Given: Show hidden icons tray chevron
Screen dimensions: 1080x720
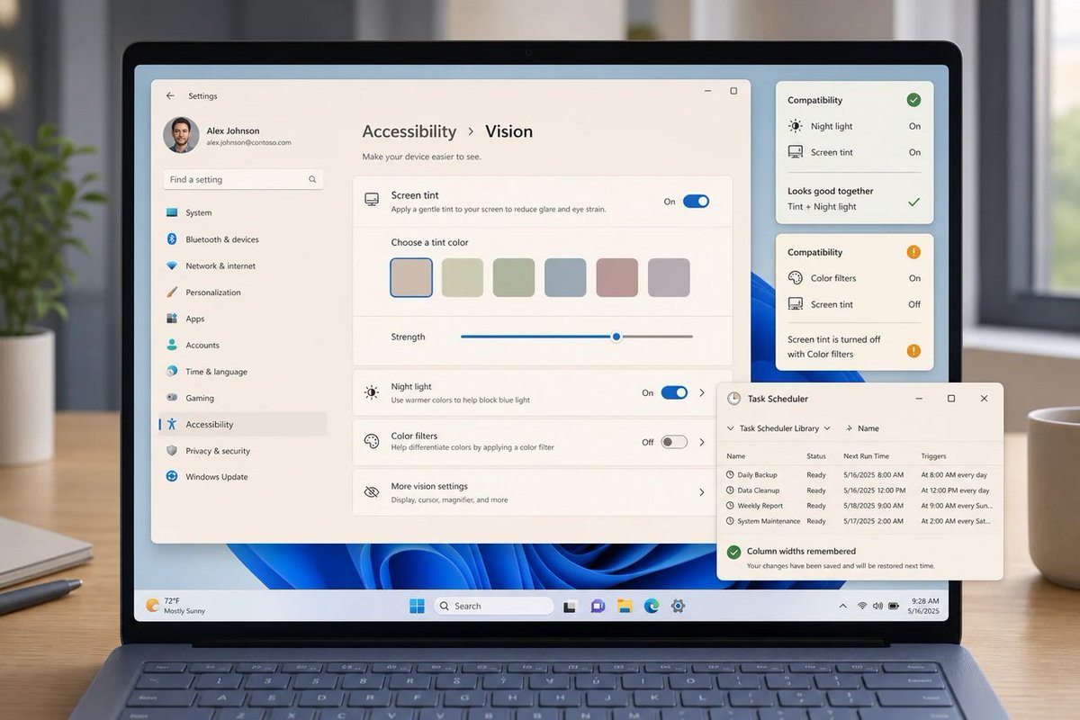Looking at the screenshot, I should [842, 607].
